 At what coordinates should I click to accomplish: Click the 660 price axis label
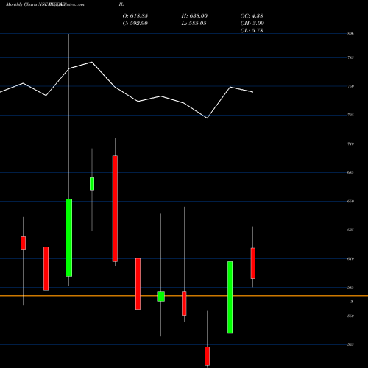[350, 201]
